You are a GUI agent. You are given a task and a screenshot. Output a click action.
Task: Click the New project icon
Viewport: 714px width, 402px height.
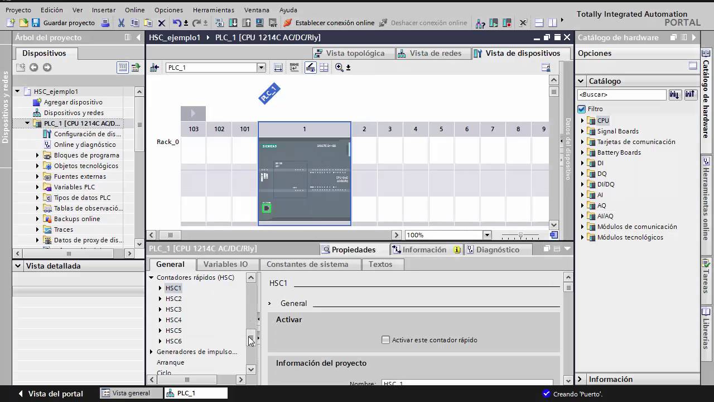[11, 23]
